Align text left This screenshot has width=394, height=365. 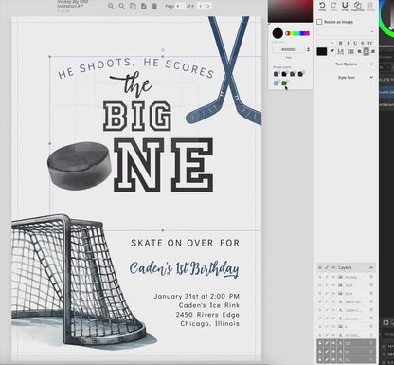360,51
